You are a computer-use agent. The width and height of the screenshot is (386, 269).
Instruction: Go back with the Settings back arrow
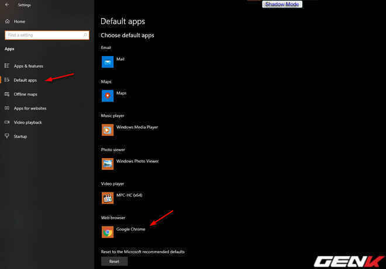coord(7,5)
